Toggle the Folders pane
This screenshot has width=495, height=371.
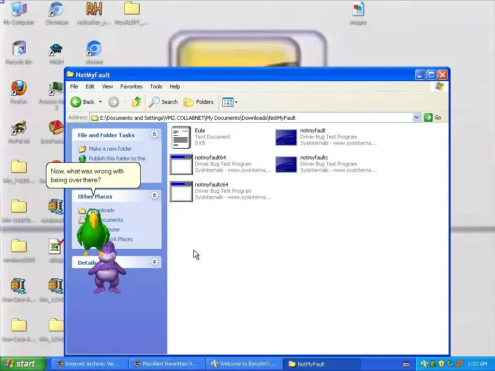(x=199, y=102)
